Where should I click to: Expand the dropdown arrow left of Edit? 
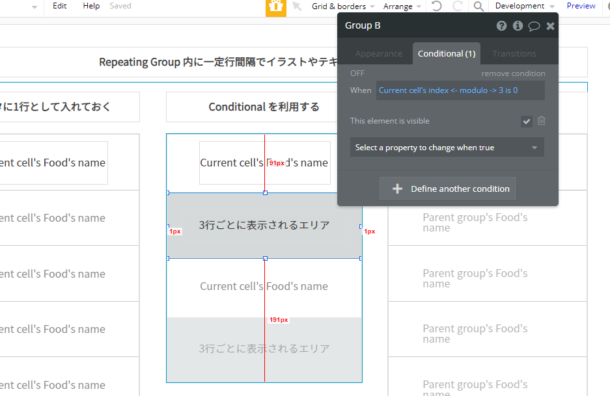coord(35,7)
